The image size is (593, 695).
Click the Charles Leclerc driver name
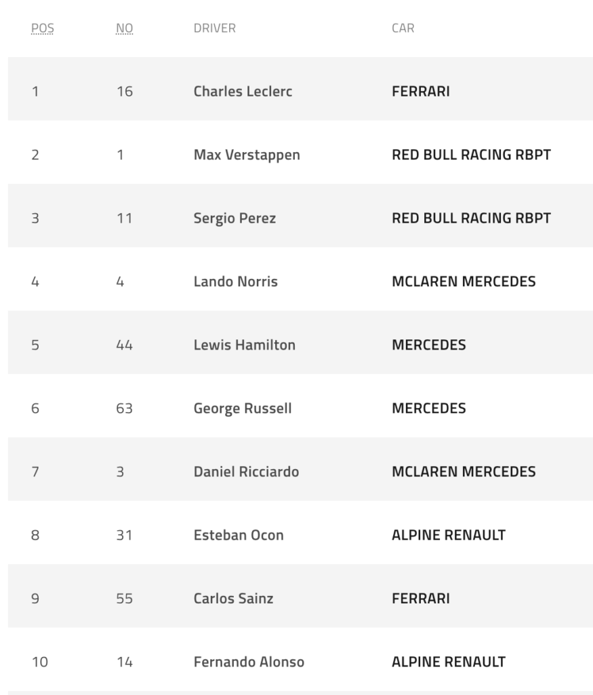[243, 91]
